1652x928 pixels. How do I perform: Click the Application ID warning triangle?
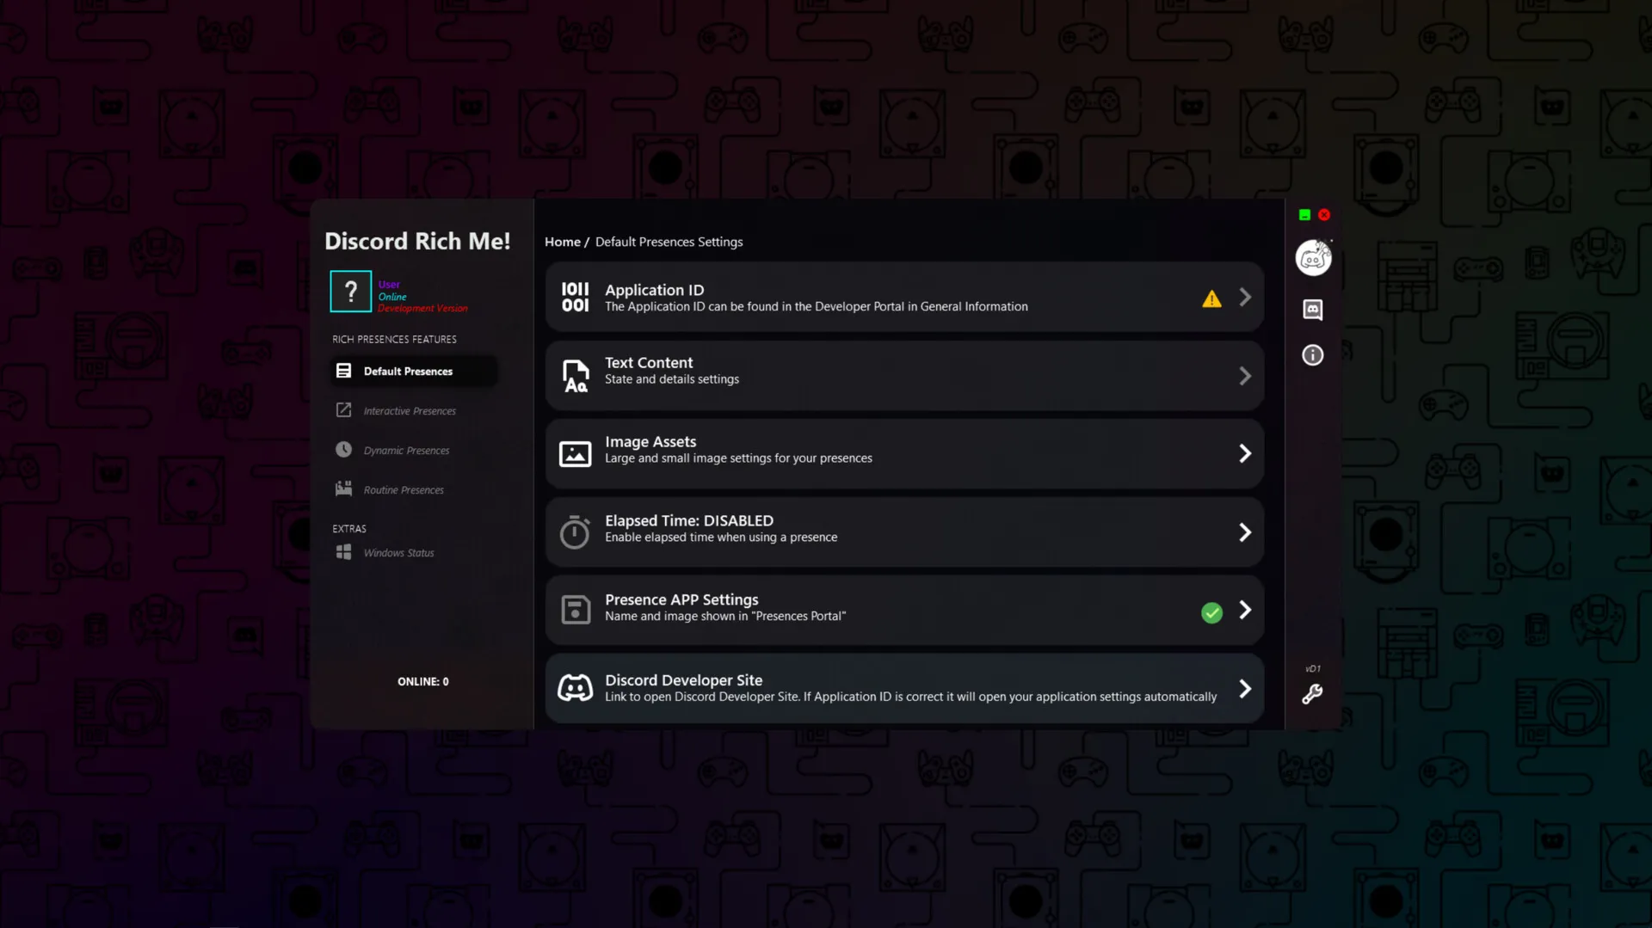point(1211,298)
